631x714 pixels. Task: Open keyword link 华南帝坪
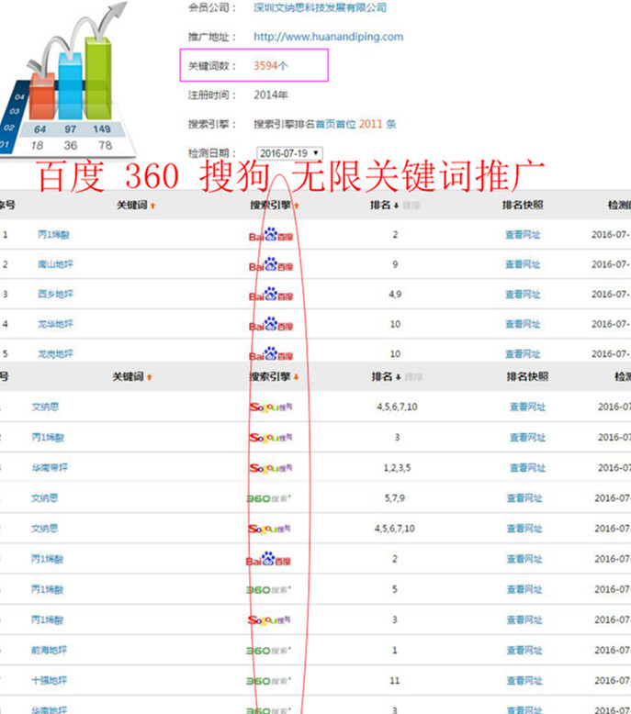[50, 468]
